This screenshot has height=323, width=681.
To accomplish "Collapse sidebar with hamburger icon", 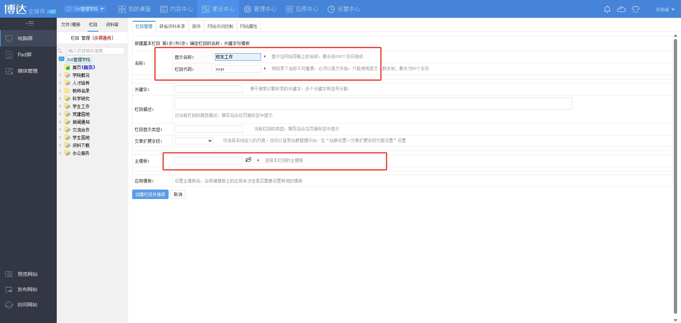I will [x=29, y=23].
